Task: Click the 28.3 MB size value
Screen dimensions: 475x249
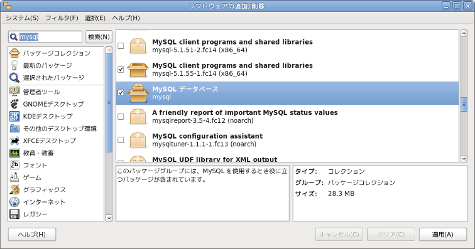Action: [341, 194]
